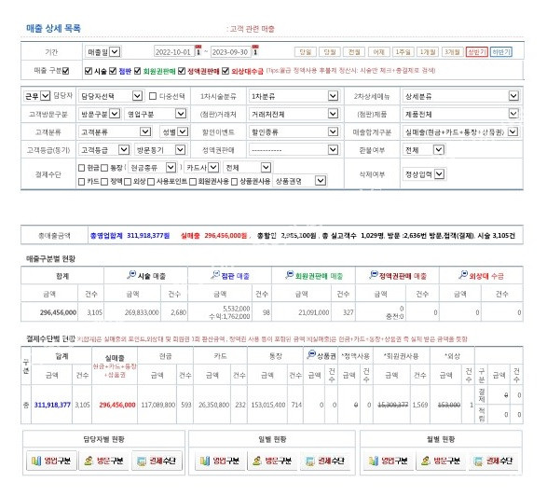Image resolution: width=547 pixels, height=496 pixels.
Task: Open the 1차분류 dropdown
Action: pyautogui.click(x=294, y=96)
